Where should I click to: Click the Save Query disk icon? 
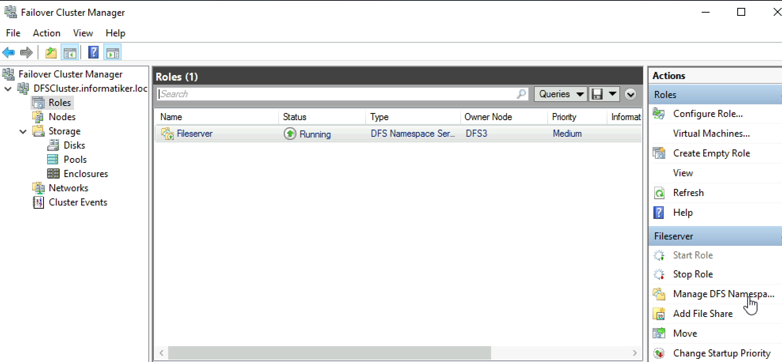[x=597, y=94]
